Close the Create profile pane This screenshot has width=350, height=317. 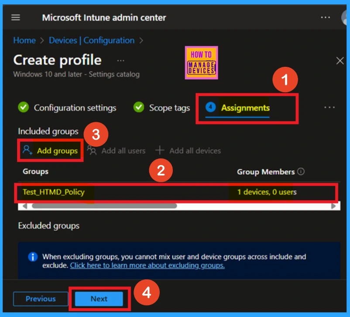340,61
